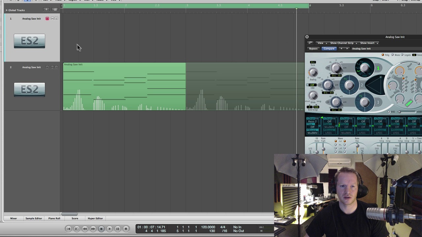Toggle the ES2 Compare button
The height and width of the screenshot is (237, 422).
click(x=329, y=49)
